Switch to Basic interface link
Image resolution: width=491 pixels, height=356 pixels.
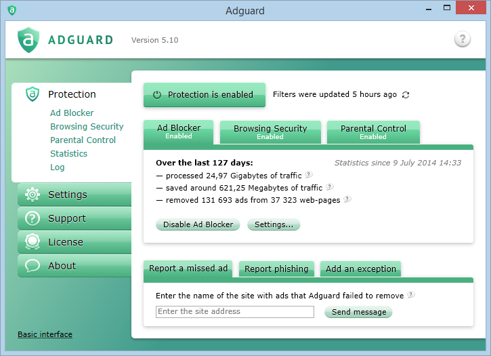[45, 334]
